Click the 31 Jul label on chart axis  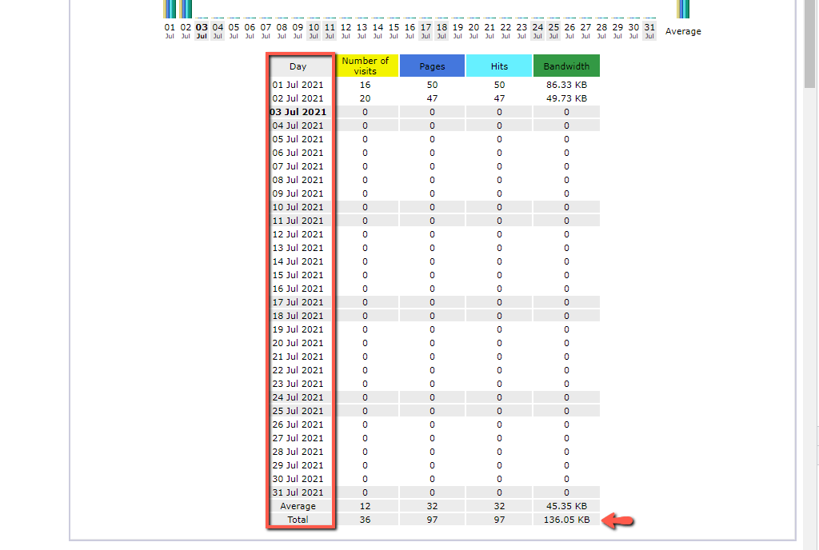[649, 30]
